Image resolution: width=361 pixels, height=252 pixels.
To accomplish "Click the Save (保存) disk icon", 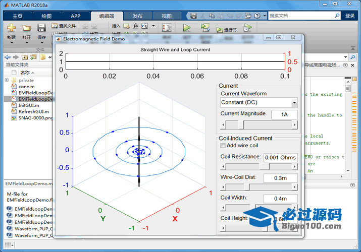I will click(x=41, y=28).
